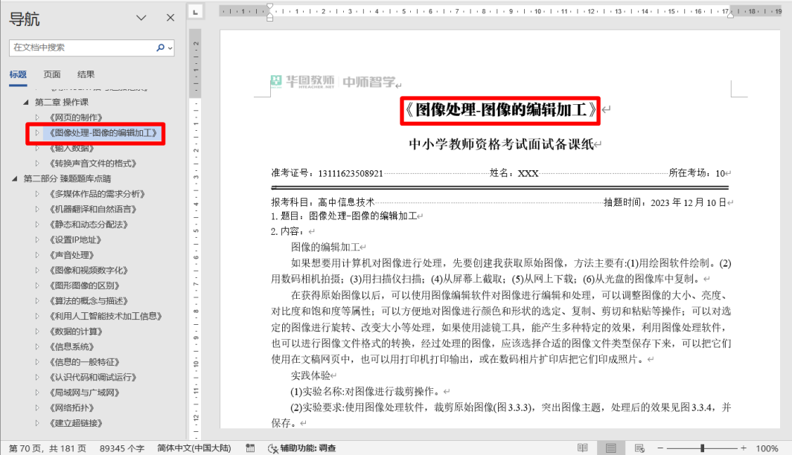Collapse 第二部分 臻题题库点睛 section
The height and width of the screenshot is (455, 792).
click(x=15, y=179)
